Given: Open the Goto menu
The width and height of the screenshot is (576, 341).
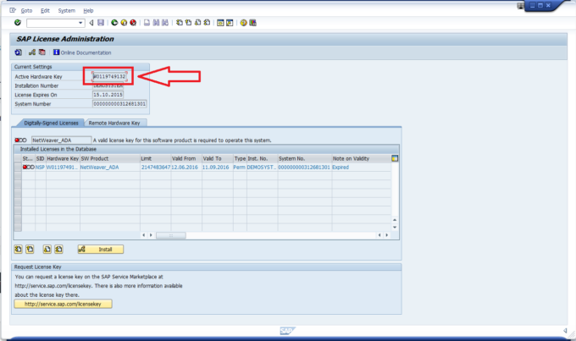Looking at the screenshot, I should 27,10.
